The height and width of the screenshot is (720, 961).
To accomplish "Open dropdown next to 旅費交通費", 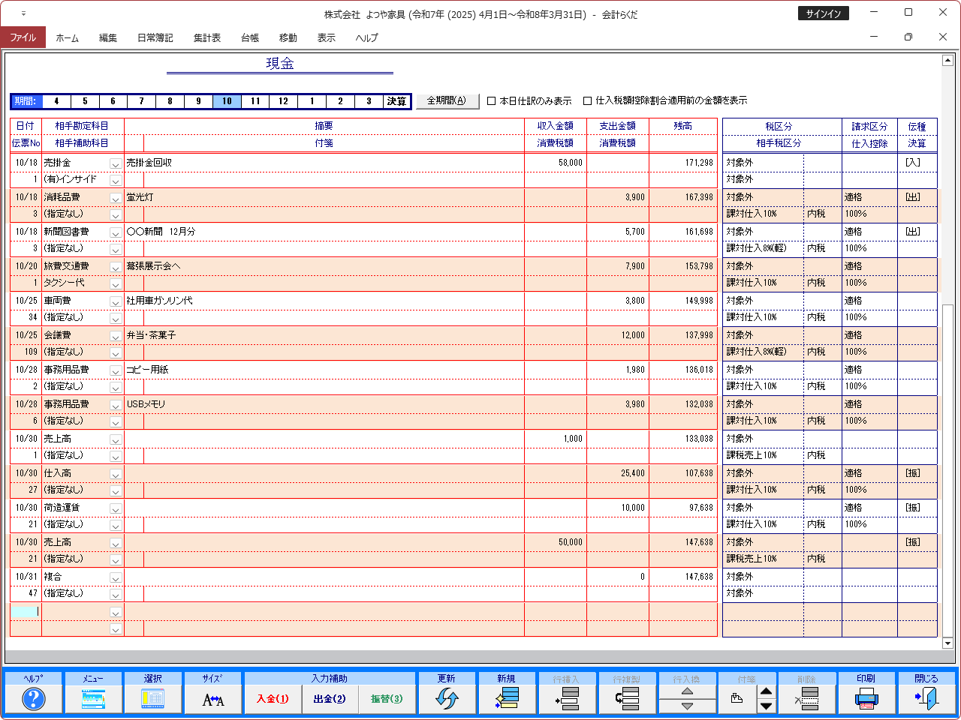I will pos(116,267).
